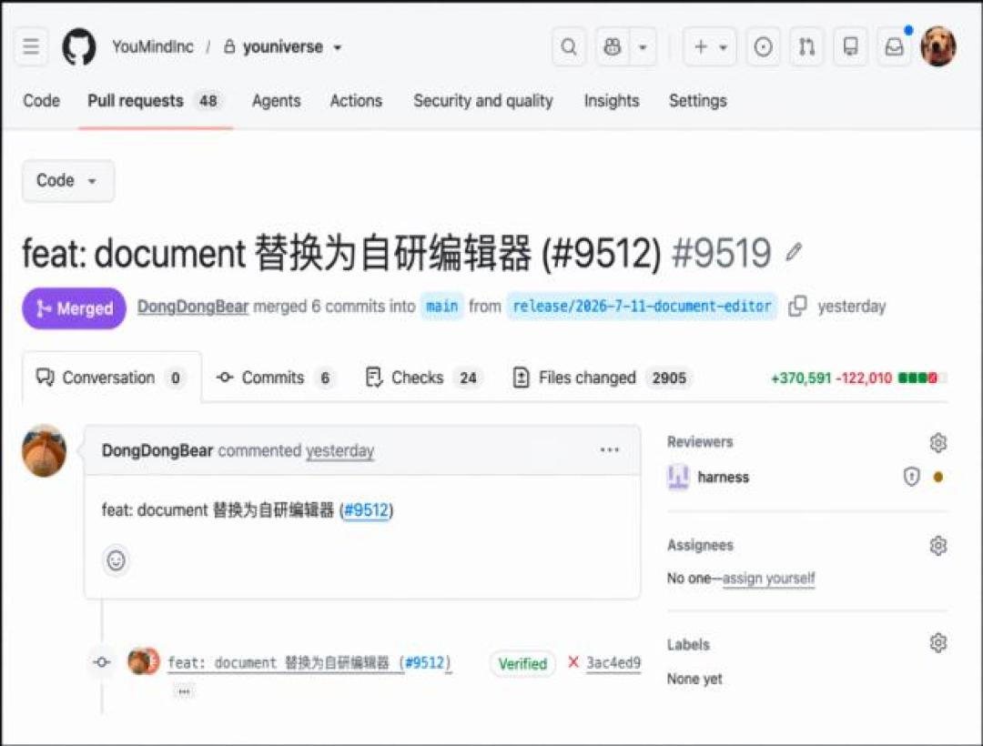983x746 pixels.
Task: Expand the Code dropdown button
Action: point(67,181)
